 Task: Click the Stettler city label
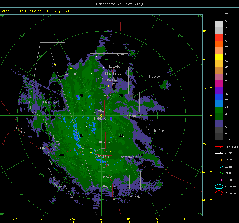point(155,77)
